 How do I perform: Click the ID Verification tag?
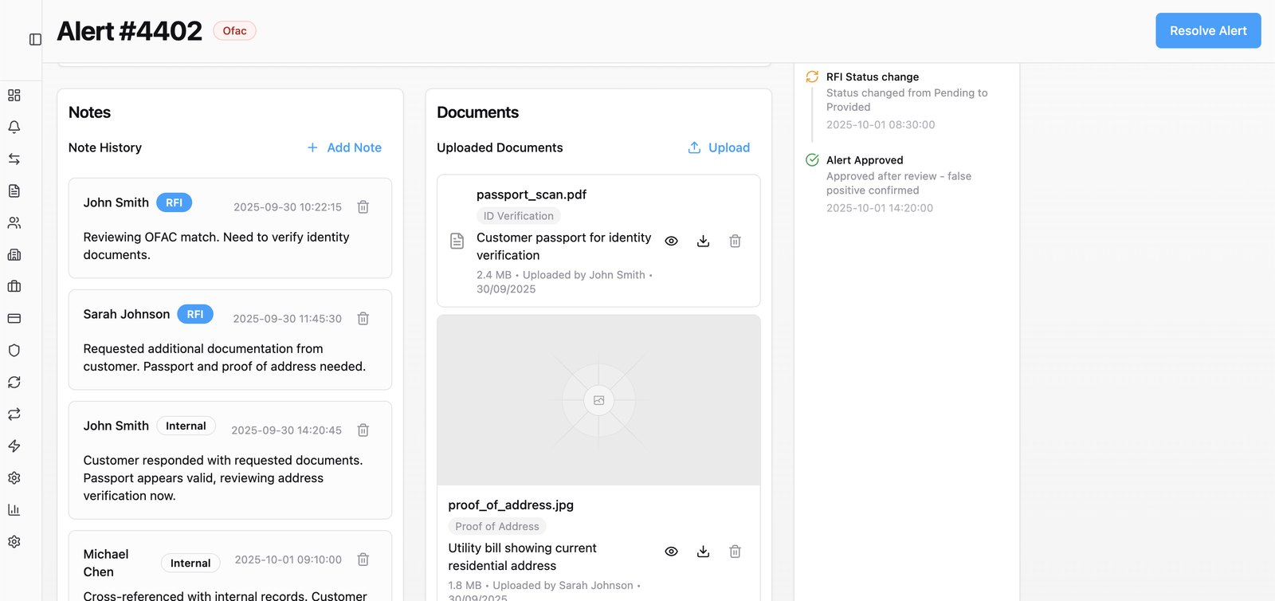pos(518,216)
